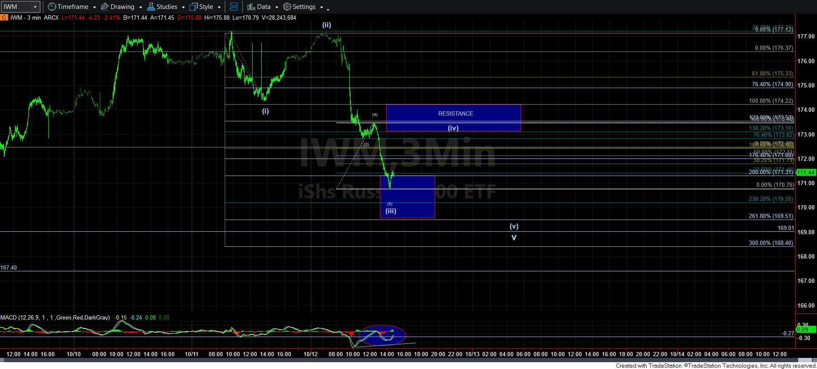The image size is (817, 369).
Task: Open the Studies menu
Action: pyautogui.click(x=166, y=7)
